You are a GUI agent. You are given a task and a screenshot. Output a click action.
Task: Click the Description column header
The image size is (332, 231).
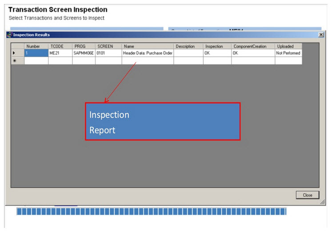(188, 46)
